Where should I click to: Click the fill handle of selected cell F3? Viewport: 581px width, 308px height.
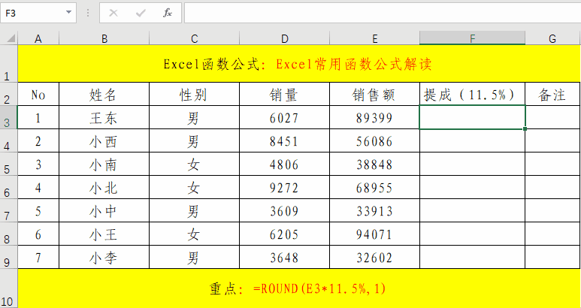click(x=525, y=128)
